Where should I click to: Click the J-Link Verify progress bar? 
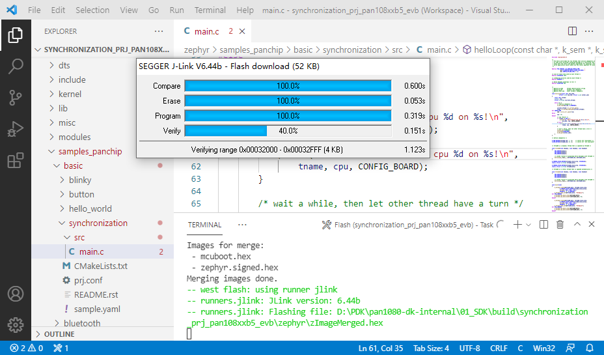tap(288, 131)
